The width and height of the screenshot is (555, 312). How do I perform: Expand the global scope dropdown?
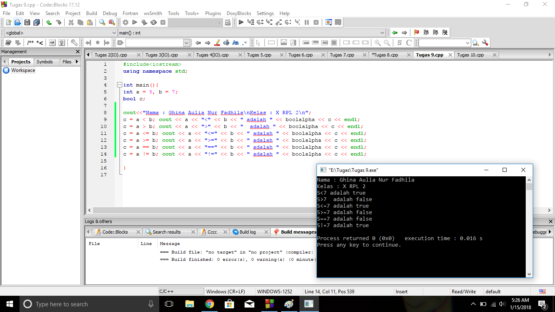pos(114,33)
